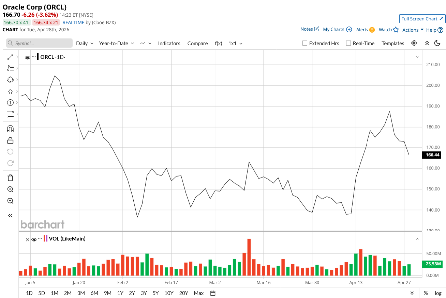Toggle visibility of the VOL indicator
This screenshot has width=446, height=298.
34,239
